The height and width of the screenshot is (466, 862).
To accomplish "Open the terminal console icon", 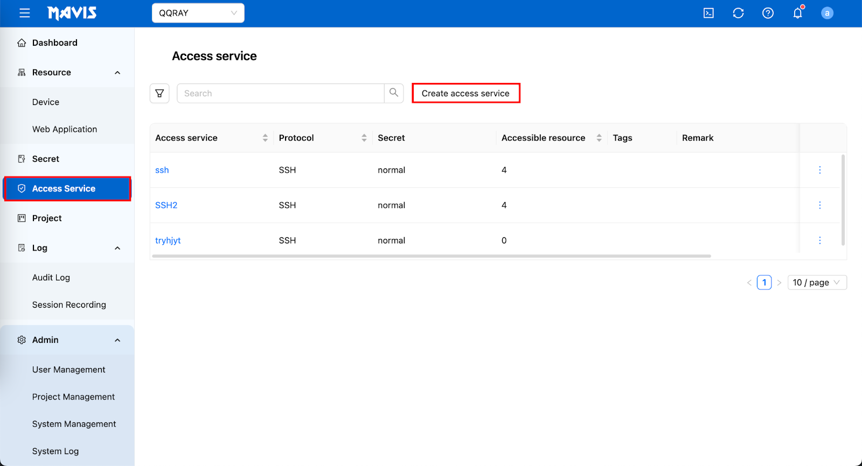I will [x=708, y=13].
